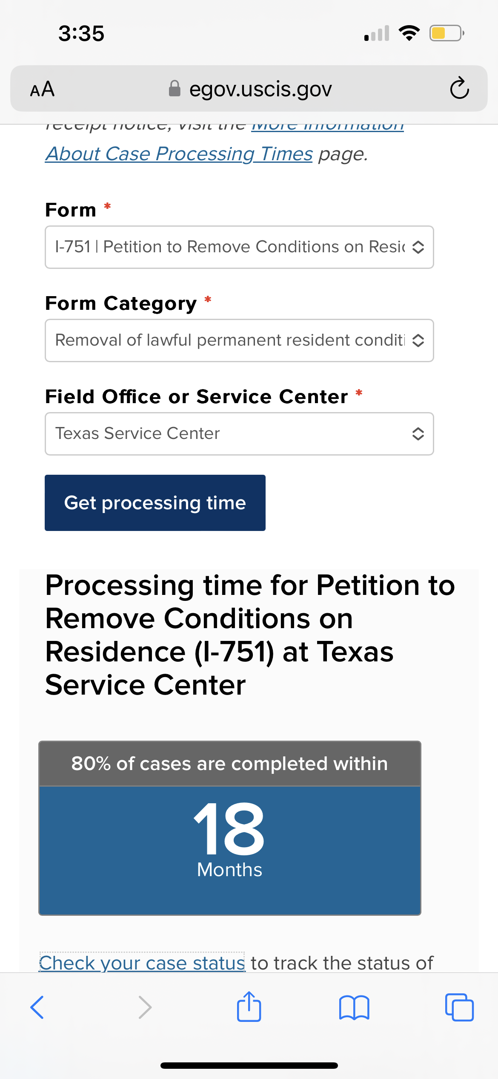Show open tabs with the tabs icon
498x1079 pixels.
(459, 1007)
